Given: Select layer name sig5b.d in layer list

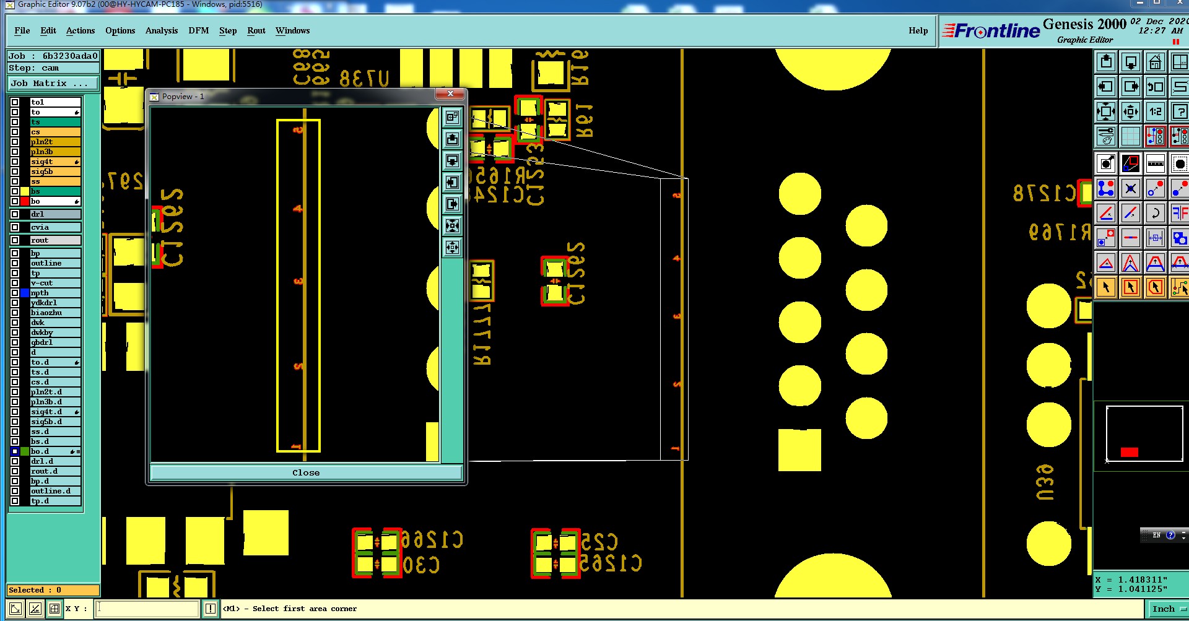Looking at the screenshot, I should coord(55,422).
